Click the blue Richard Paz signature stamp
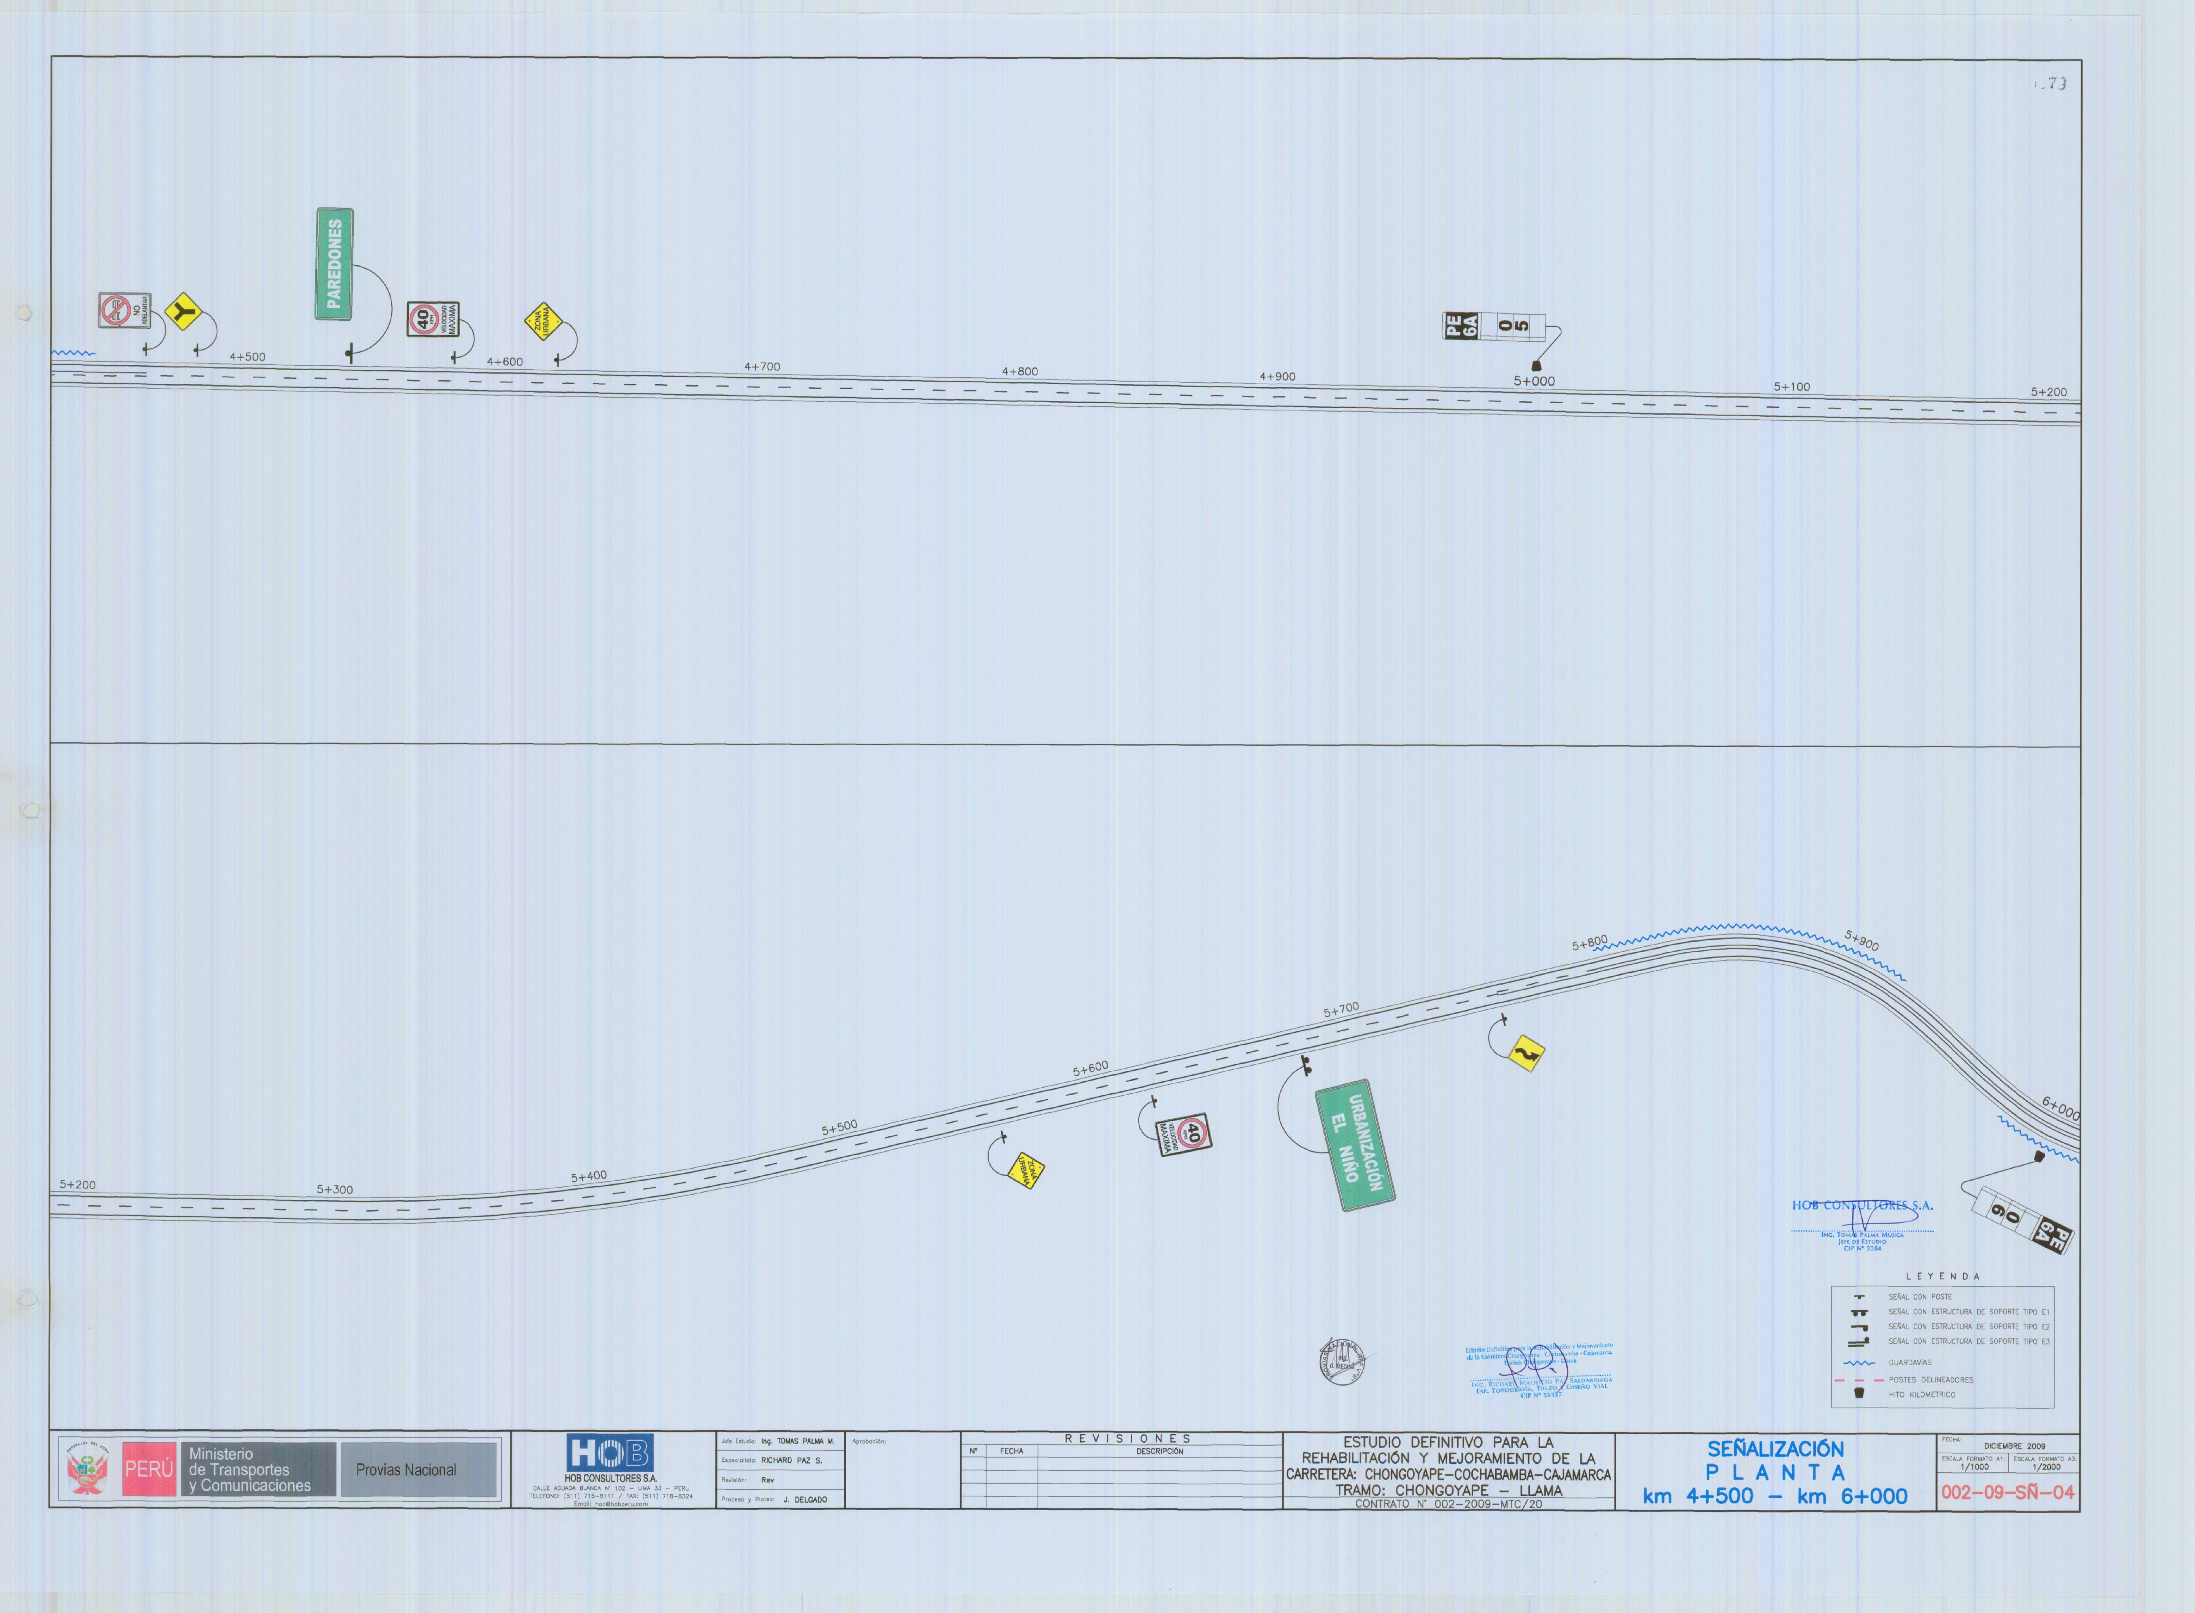The height and width of the screenshot is (1613, 2195). point(1540,1370)
